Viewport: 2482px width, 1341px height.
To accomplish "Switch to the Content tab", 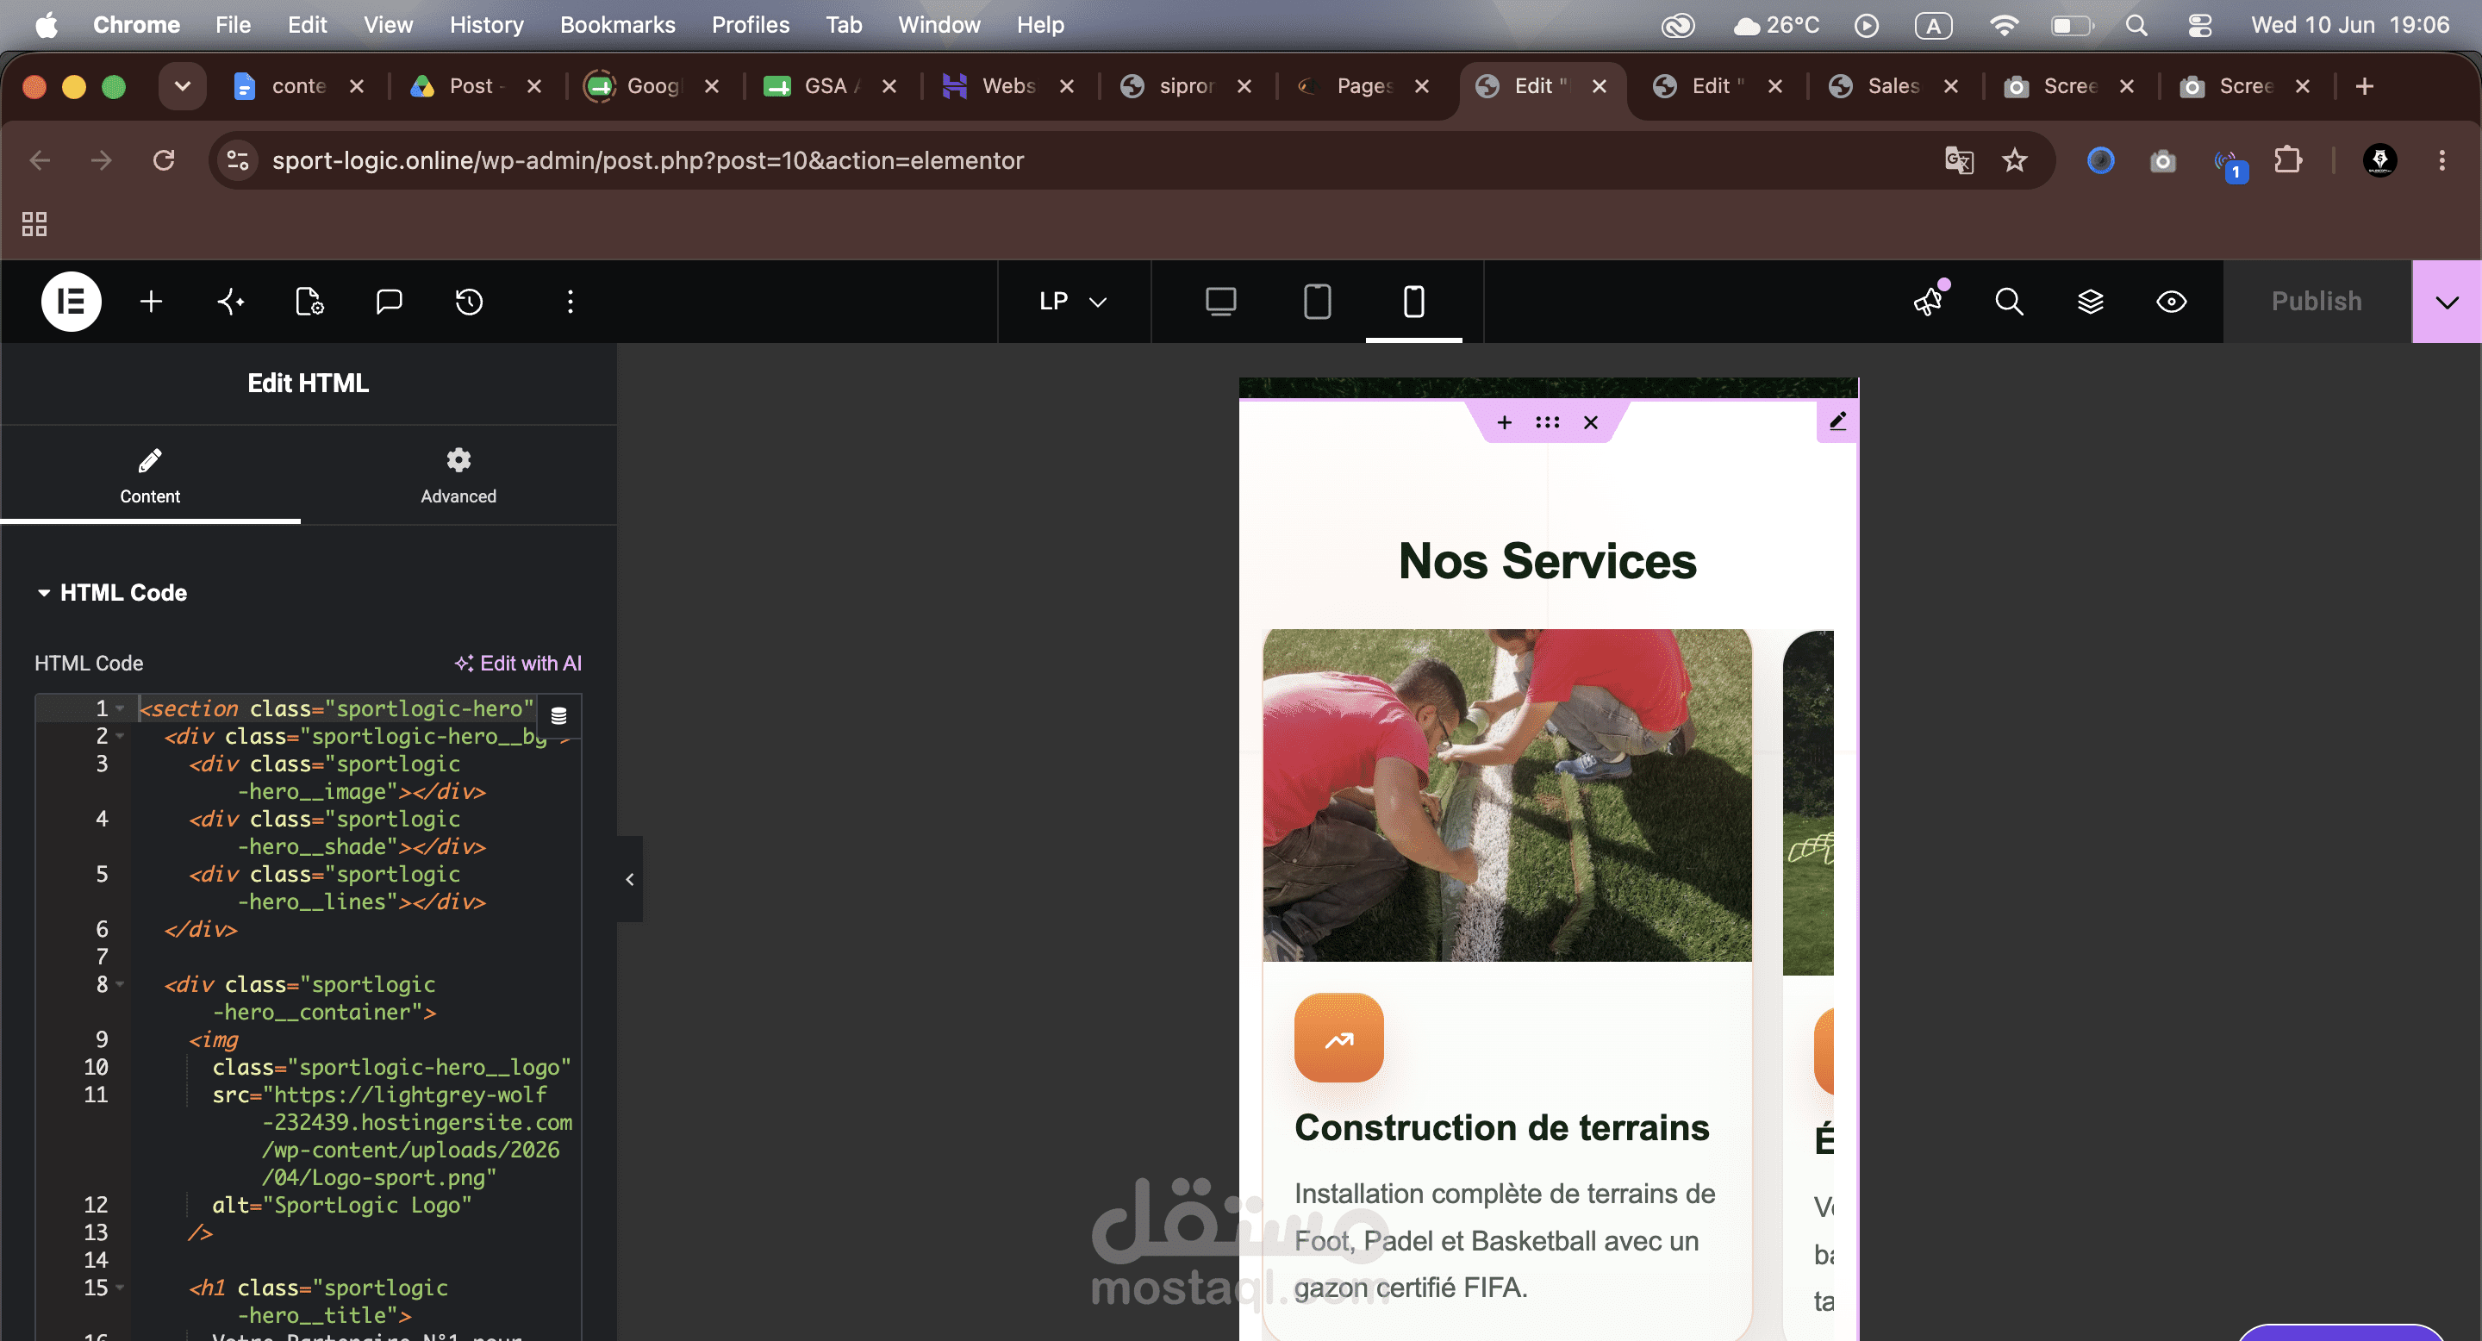I will tap(150, 476).
